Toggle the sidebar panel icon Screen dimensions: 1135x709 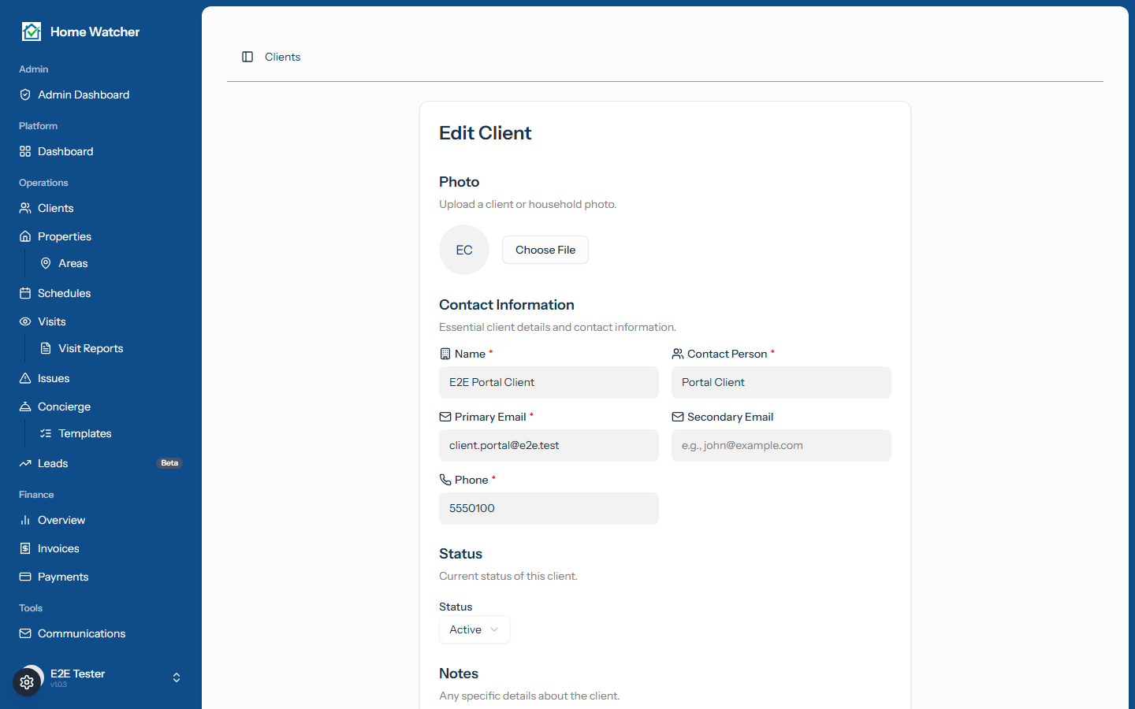[x=247, y=57]
